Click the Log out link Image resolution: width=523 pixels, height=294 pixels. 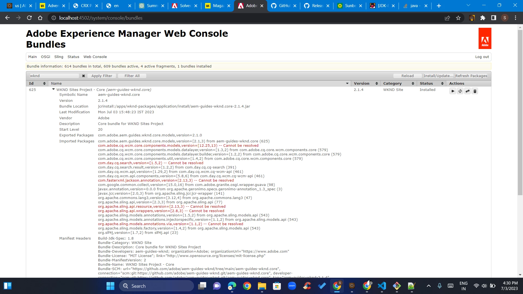pos(482,57)
